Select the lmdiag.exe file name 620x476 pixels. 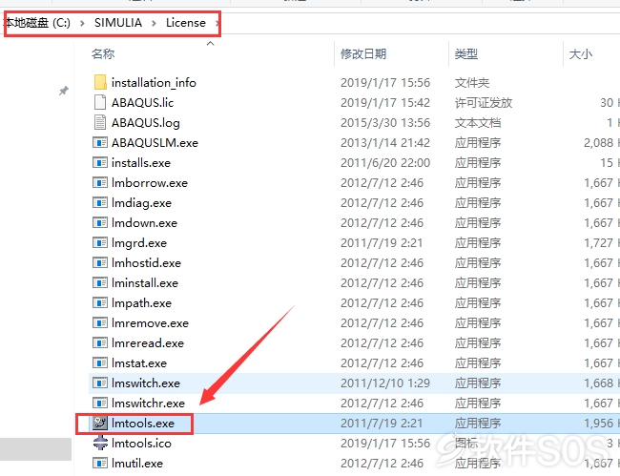pos(141,203)
